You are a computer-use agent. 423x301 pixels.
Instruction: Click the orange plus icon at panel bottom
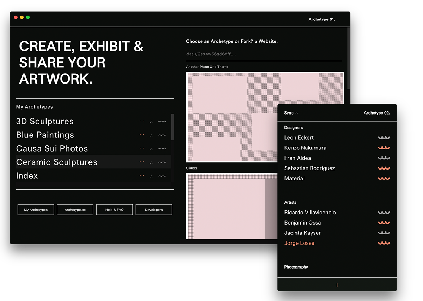337,285
